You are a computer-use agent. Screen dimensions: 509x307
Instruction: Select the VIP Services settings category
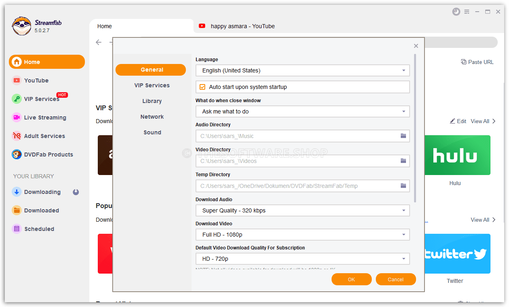click(152, 85)
